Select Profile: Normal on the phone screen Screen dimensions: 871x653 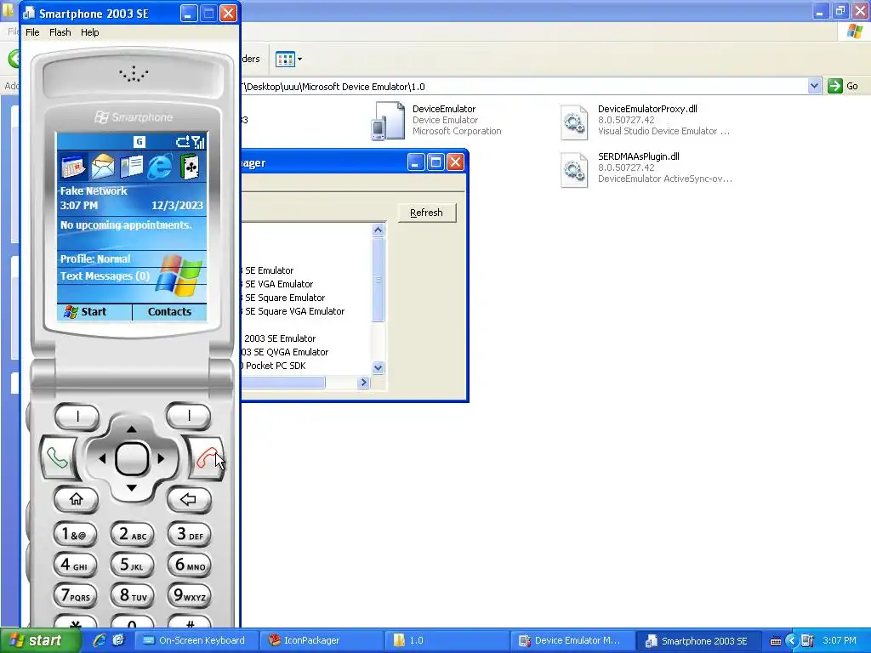tap(95, 258)
